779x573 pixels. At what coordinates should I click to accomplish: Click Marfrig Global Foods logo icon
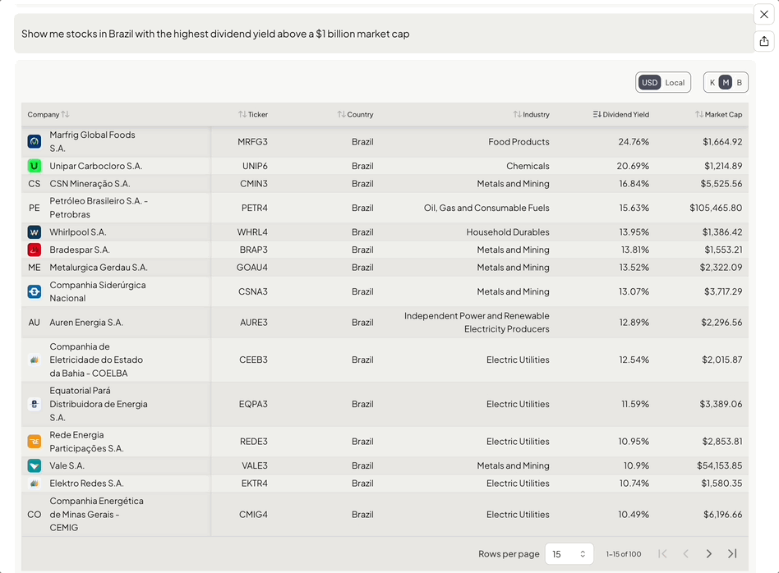[35, 141]
